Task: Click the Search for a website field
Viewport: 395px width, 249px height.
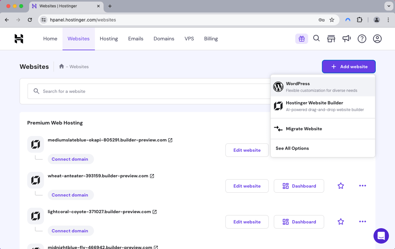Action: point(149,91)
